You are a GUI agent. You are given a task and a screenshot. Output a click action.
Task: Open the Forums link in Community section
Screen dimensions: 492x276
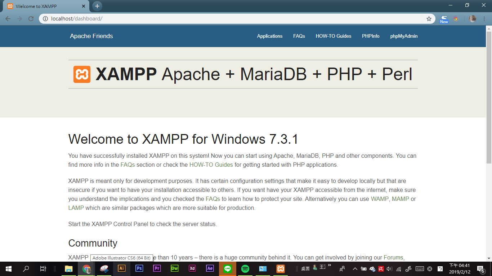(x=393, y=257)
